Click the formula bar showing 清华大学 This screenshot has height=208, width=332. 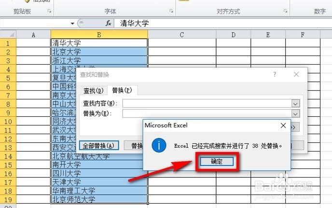pyautogui.click(x=223, y=23)
